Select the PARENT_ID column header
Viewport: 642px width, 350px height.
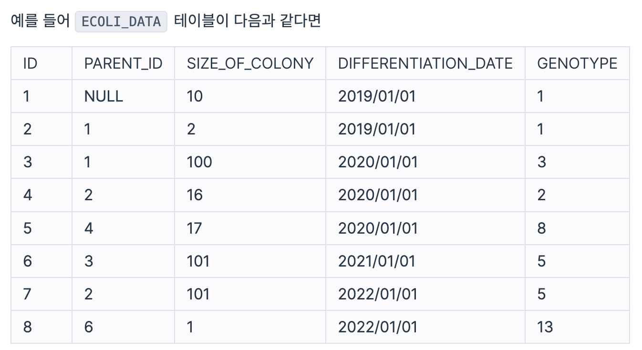pyautogui.click(x=123, y=63)
